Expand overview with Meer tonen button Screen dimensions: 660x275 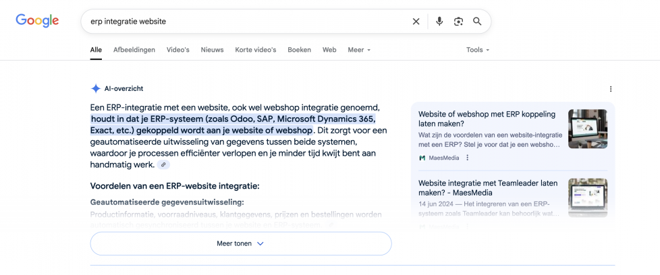(x=241, y=243)
